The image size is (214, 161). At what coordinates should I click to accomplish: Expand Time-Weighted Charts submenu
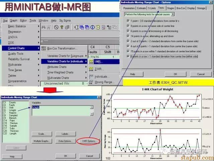tap(64, 72)
